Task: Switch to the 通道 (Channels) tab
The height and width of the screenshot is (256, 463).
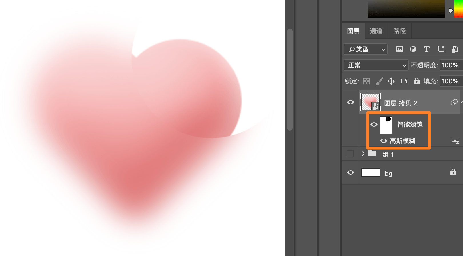Action: pyautogui.click(x=376, y=31)
